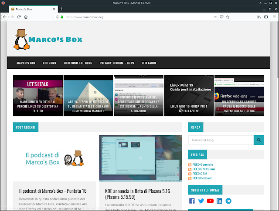Select the Marco's Box browser tab
Image resolution: width=279 pixels, height=211 pixels.
33,9
